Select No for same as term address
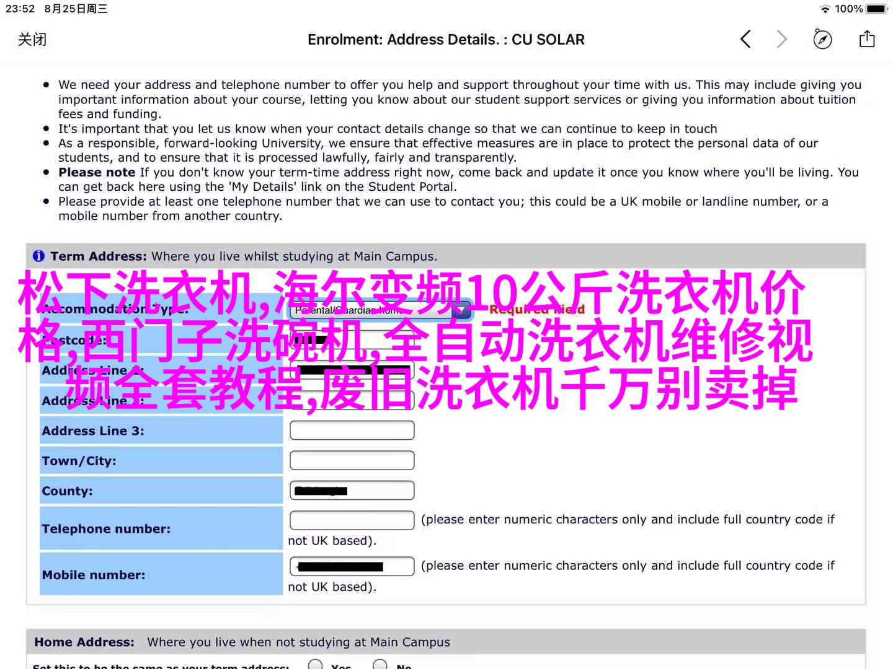 click(x=380, y=665)
